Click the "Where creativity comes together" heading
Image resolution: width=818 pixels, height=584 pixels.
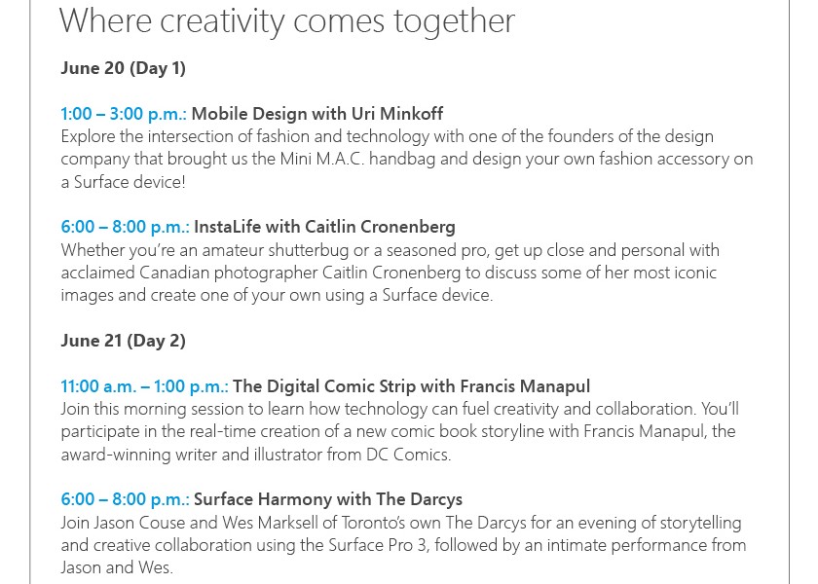(286, 20)
